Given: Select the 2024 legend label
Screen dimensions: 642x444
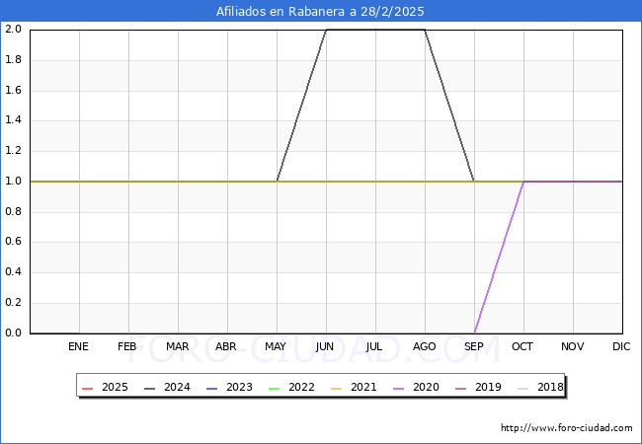Looking at the screenshot, I should tap(177, 387).
